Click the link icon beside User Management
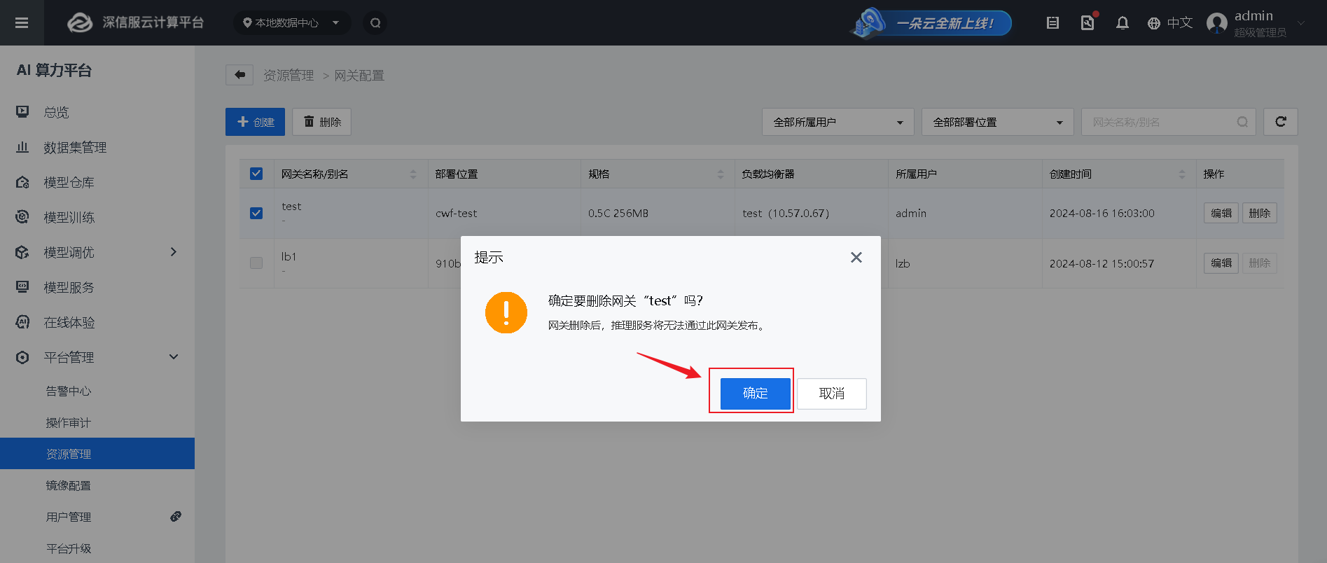 coord(176,516)
